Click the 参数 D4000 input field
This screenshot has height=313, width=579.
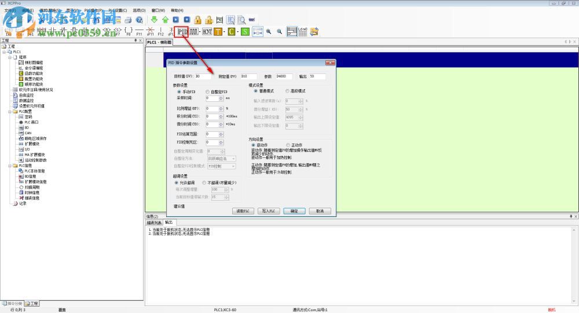[x=284, y=76]
